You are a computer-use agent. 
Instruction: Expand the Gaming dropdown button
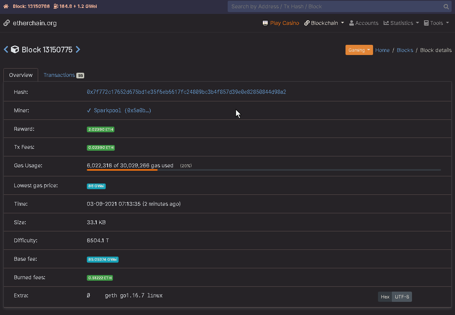[x=359, y=50]
